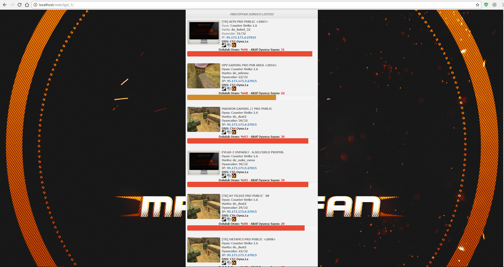Viewport: 504px width, 267px height.
Task: Click map thumbnail of EVLAD-I OSMANLI server
Action: click(x=204, y=163)
